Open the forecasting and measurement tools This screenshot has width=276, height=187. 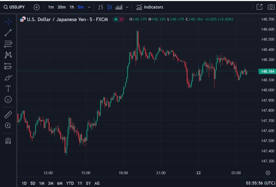[x=8, y=66]
